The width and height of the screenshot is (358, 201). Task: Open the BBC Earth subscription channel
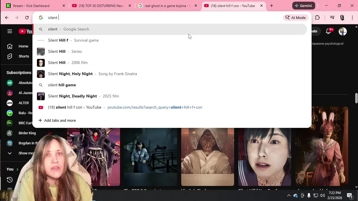click(20, 123)
